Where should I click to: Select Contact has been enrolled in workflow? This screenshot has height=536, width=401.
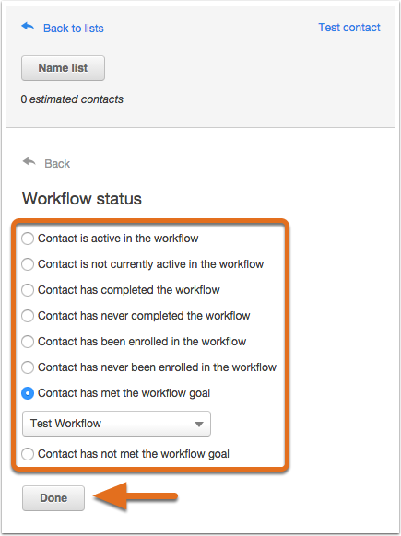[28, 342]
